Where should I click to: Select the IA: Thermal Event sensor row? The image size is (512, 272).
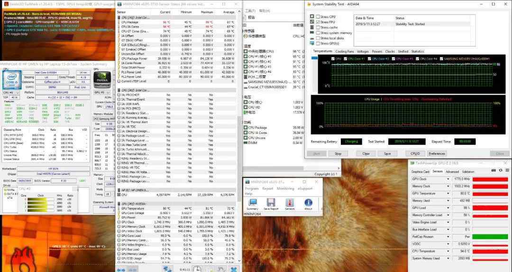pyautogui.click(x=176, y=99)
